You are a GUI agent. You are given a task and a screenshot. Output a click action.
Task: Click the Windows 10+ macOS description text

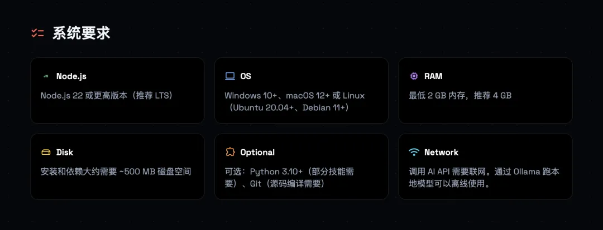pyautogui.click(x=294, y=101)
